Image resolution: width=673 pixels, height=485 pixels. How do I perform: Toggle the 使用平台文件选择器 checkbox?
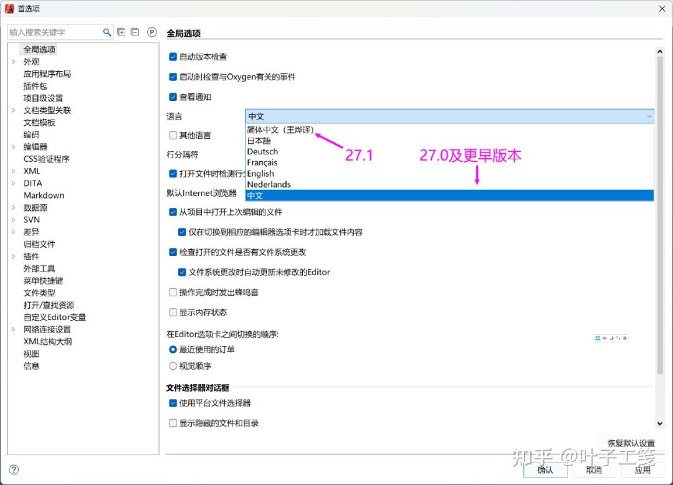[x=173, y=403]
